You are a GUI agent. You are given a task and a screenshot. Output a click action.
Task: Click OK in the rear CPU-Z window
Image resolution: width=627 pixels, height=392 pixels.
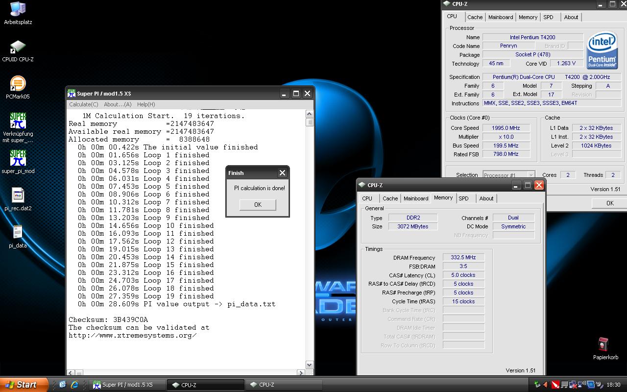(x=610, y=203)
